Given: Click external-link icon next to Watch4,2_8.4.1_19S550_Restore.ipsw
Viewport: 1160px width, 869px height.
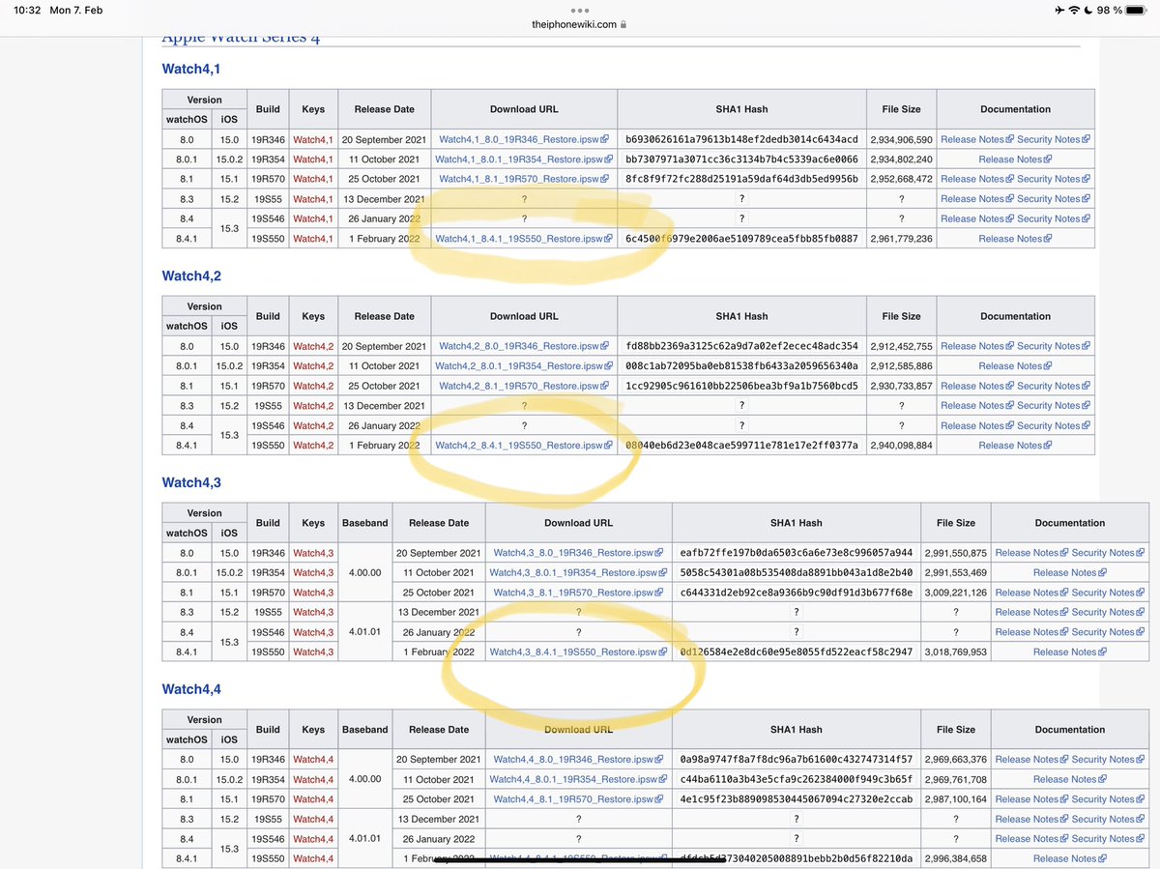Looking at the screenshot, I should pos(608,445).
